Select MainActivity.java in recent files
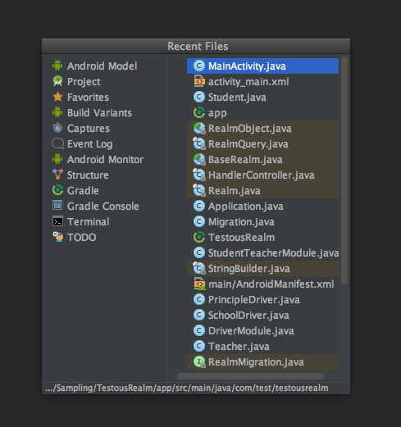The image size is (401, 427). (262, 66)
